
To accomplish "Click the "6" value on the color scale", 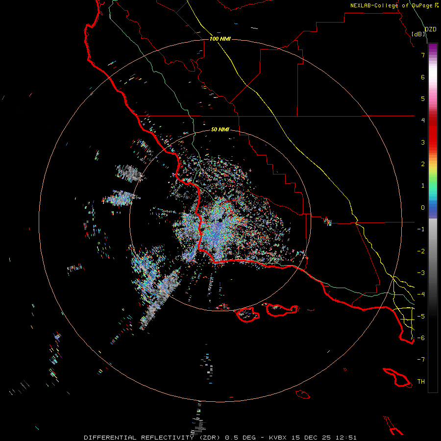I will tap(423, 77).
